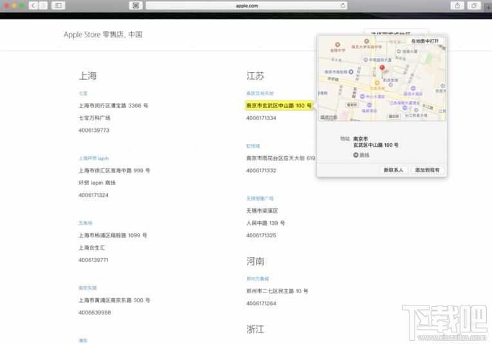Viewport: 492px width, 344px height.
Task: Click address 南京市雨花台区应天大街 619
Action: coord(280,158)
